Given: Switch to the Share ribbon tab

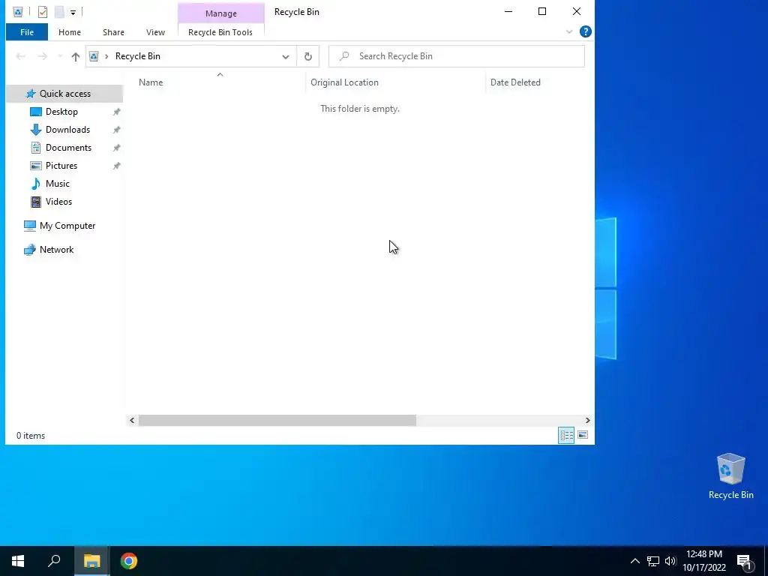Looking at the screenshot, I should coord(113,32).
